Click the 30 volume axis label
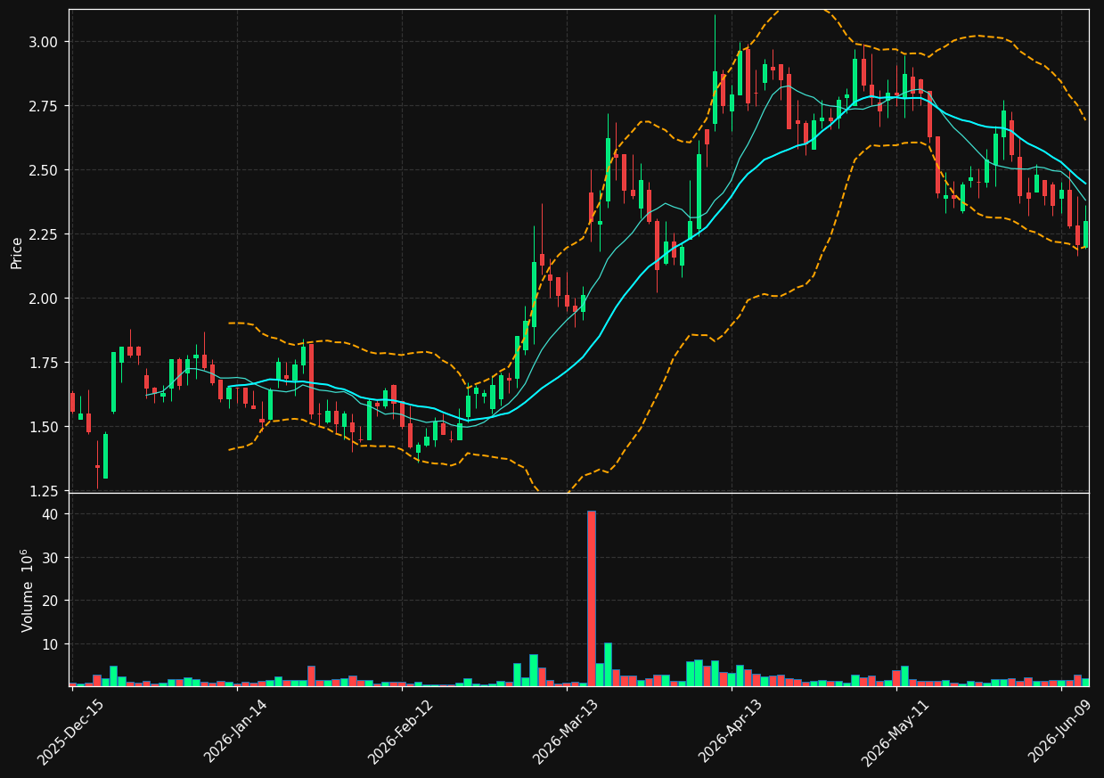Image resolution: width=1104 pixels, height=778 pixels. tap(51, 558)
